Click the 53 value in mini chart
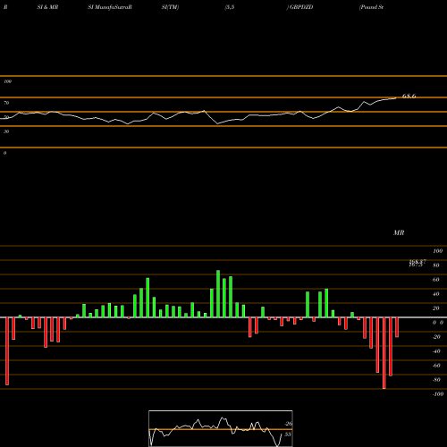 (287, 434)
